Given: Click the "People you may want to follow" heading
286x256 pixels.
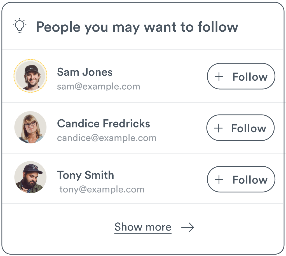Looking at the screenshot, I should click(x=137, y=27).
